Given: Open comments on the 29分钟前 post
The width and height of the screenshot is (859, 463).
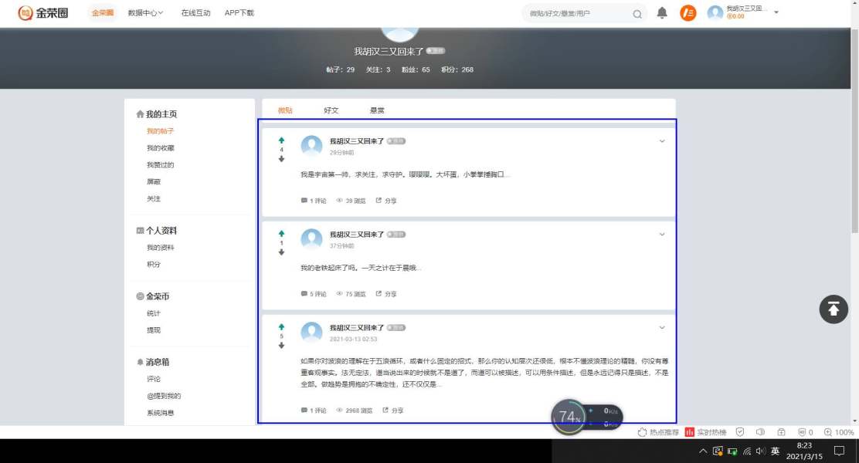Looking at the screenshot, I should pos(314,201).
